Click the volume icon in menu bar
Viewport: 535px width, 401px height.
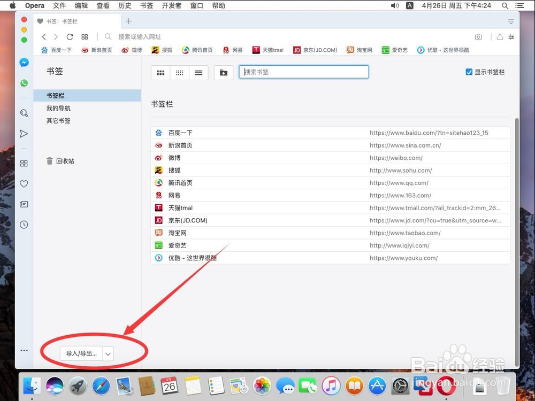(395, 5)
